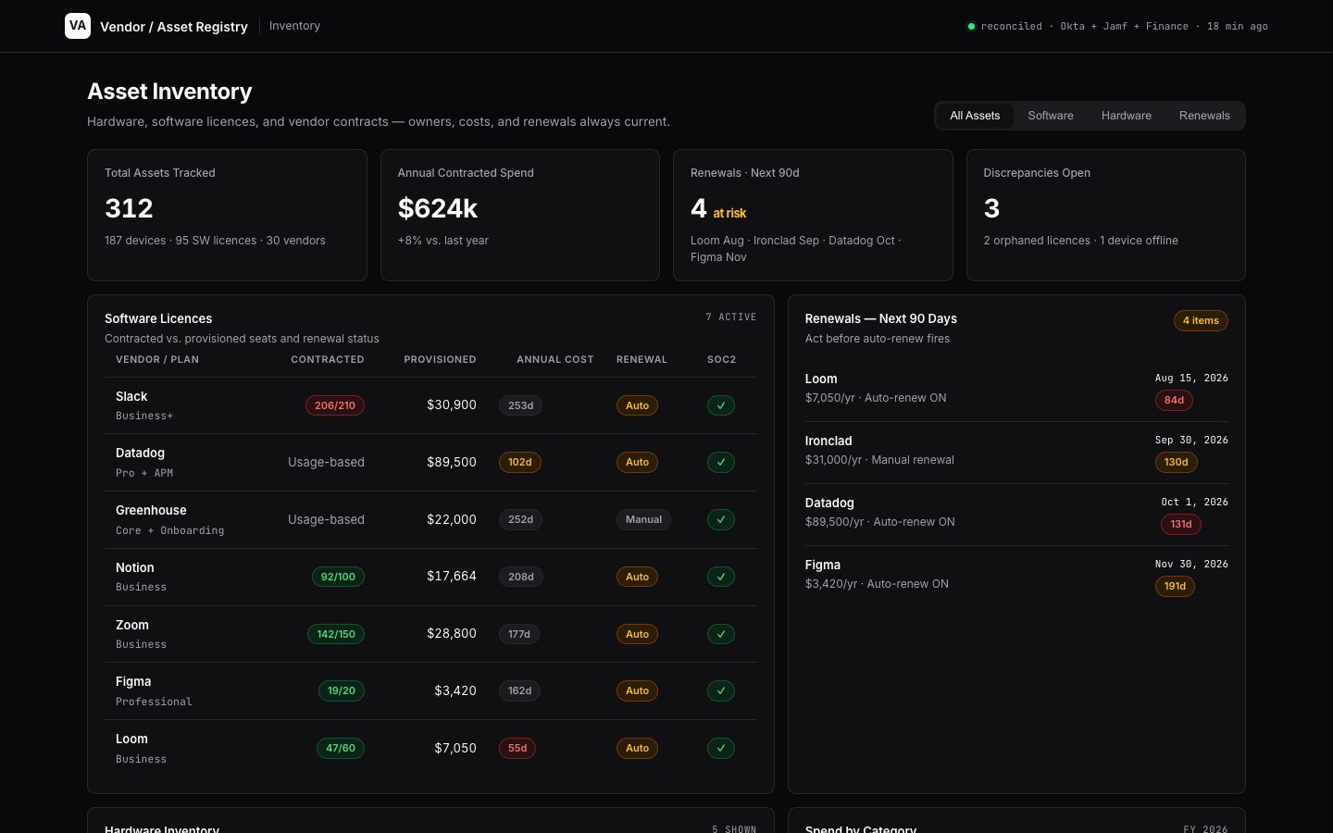Select the All Assets tab
This screenshot has width=1333, height=833.
975,116
